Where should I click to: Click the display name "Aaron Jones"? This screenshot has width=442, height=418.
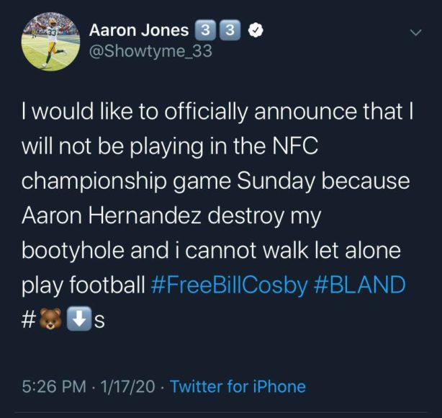[139, 30]
